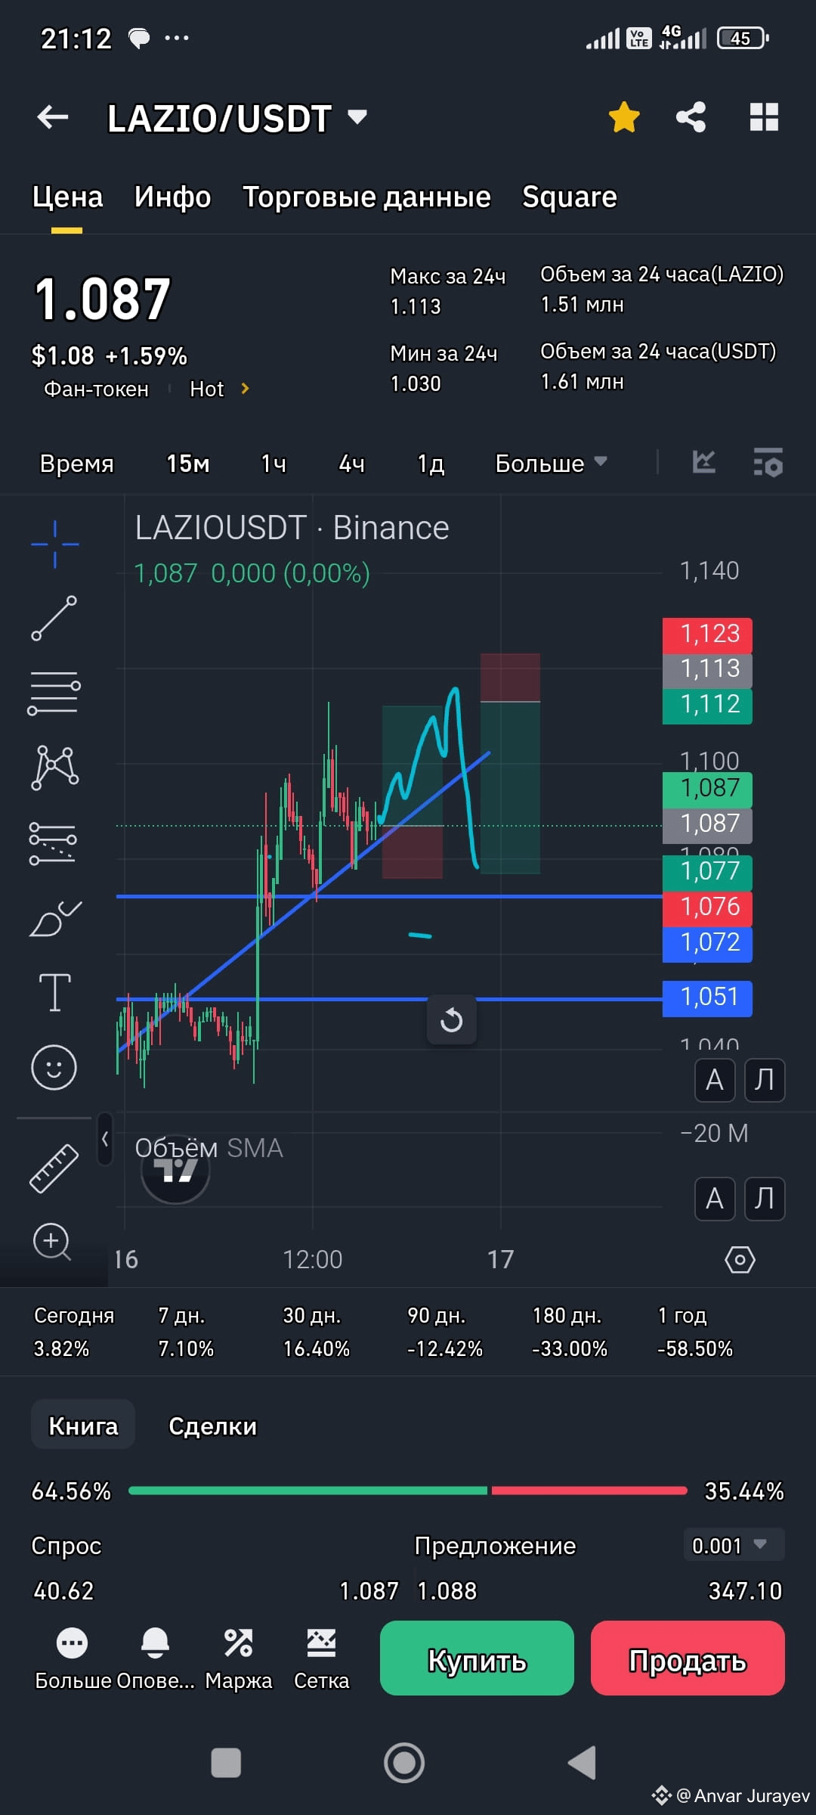Viewport: 816px width, 1815px height.
Task: Switch to the Цена tab
Action: [x=67, y=197]
